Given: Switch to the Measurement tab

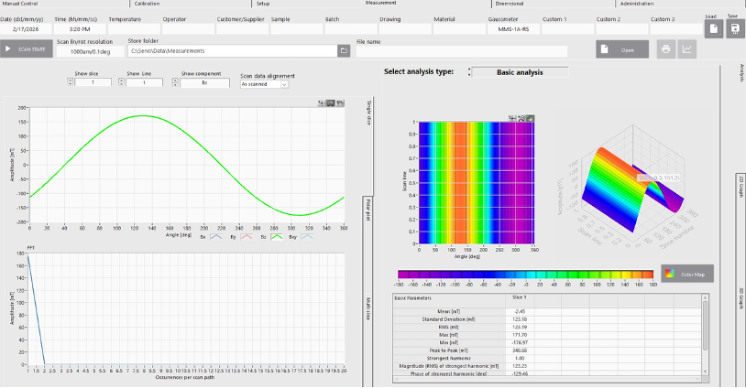Looking at the screenshot, I should [x=380, y=3].
